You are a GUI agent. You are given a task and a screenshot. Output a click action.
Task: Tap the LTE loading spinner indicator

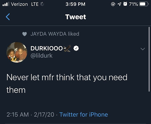point(42,4)
